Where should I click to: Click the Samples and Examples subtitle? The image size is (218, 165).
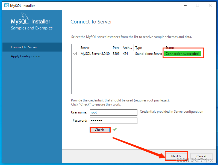coord(32,28)
